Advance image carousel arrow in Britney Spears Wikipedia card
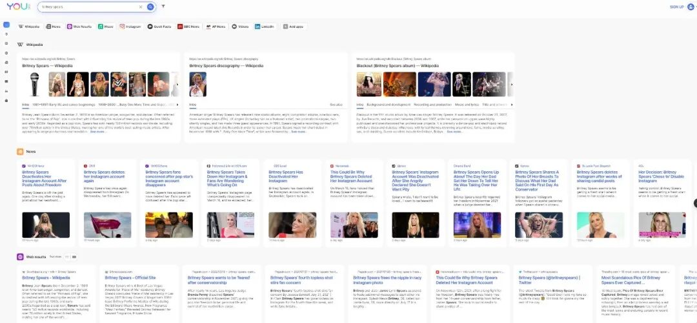 pyautogui.click(x=177, y=85)
